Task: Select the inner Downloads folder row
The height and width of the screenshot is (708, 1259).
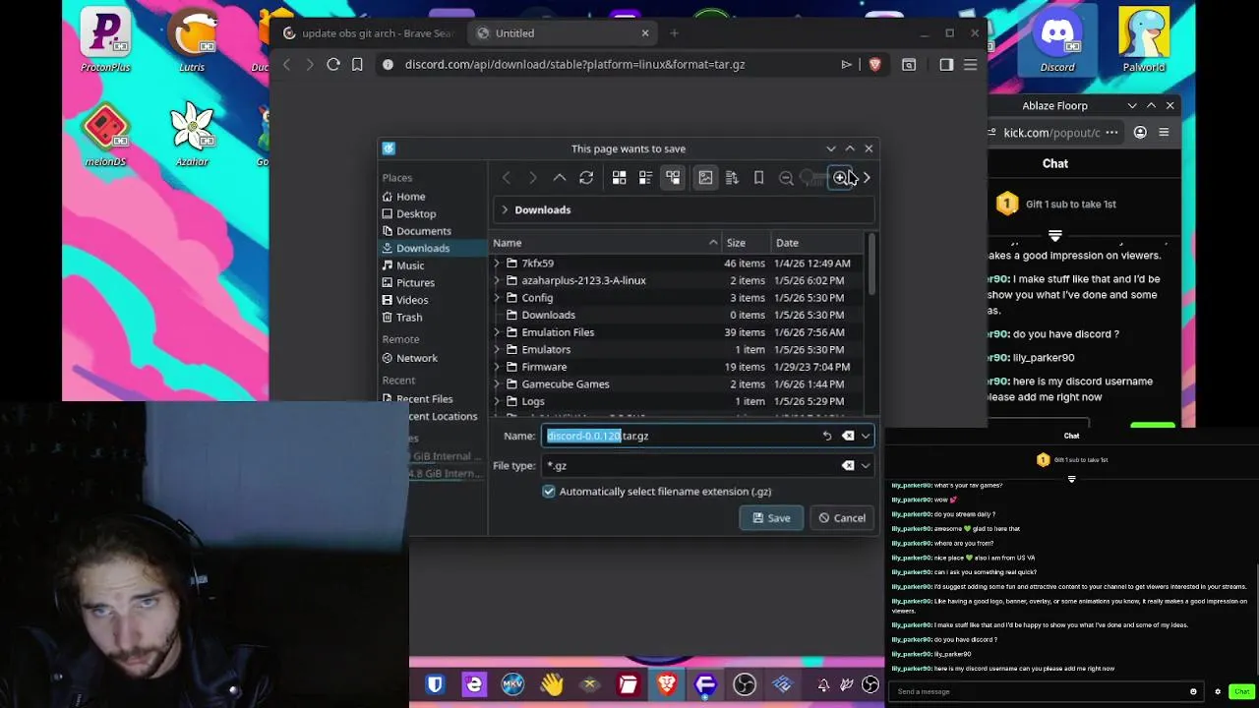Action: point(677,315)
